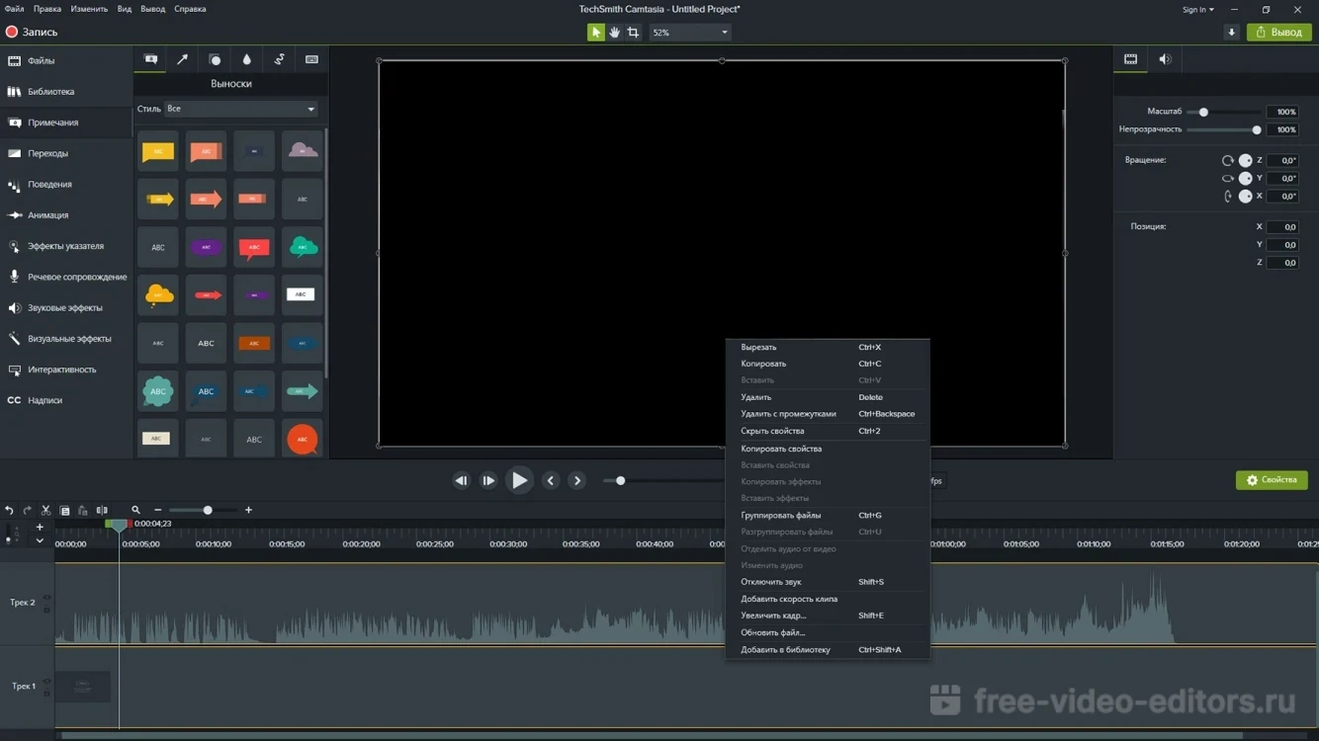Open the keystroke callouts keyboard tab

(x=311, y=59)
